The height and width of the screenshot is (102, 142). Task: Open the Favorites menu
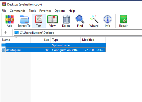45,11
